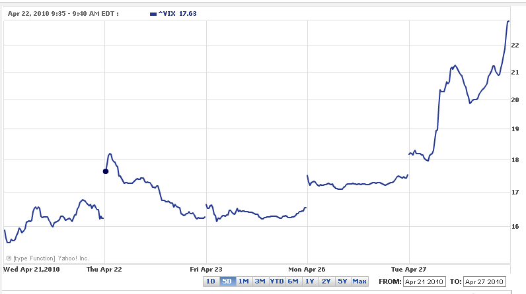Click the FROM: label text
Viewport: 526px width, 294px height.
[390, 281]
